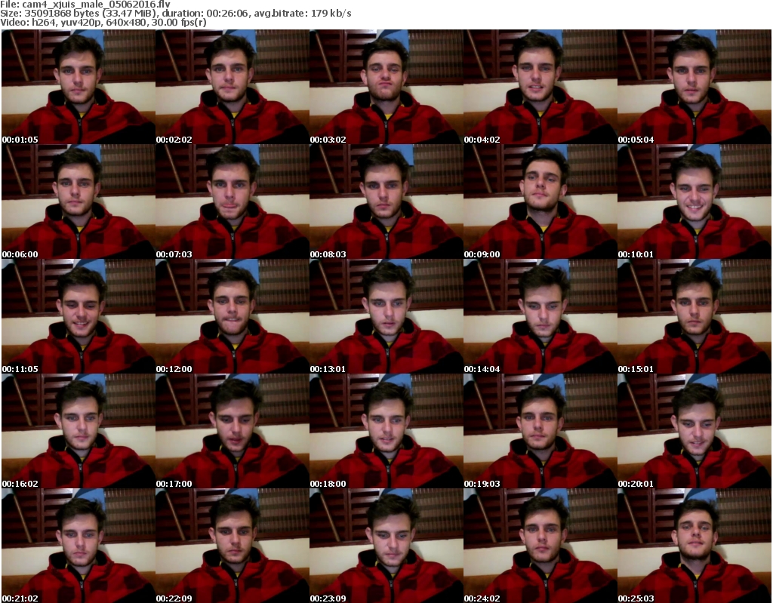Viewport: 773px width, 603px height.
Task: Click the file name cam4_xjuis_male_05062016.flv
Action: 96,5
